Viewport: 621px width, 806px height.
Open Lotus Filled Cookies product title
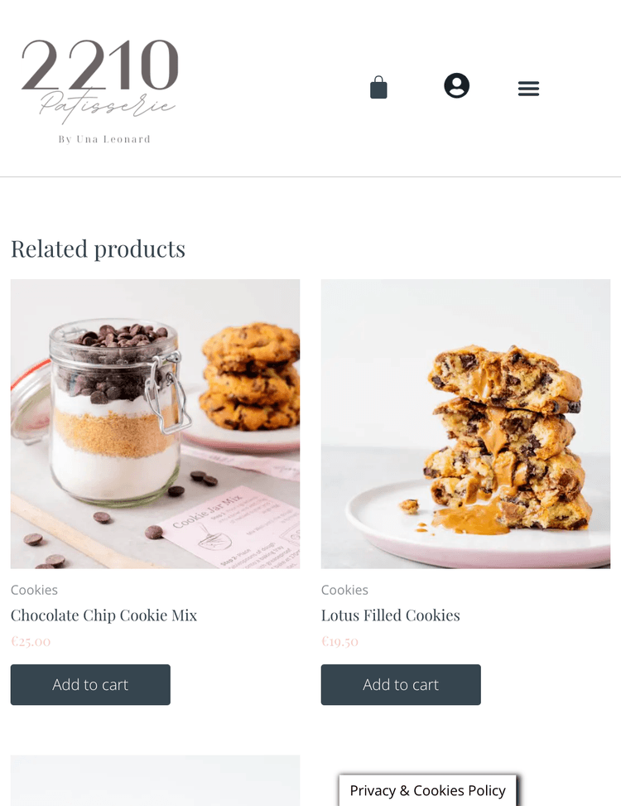[x=390, y=615]
